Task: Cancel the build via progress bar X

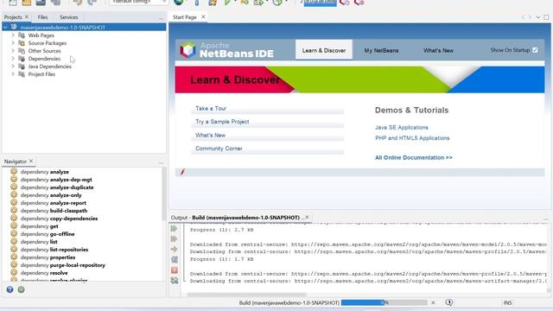Action: click(433, 302)
